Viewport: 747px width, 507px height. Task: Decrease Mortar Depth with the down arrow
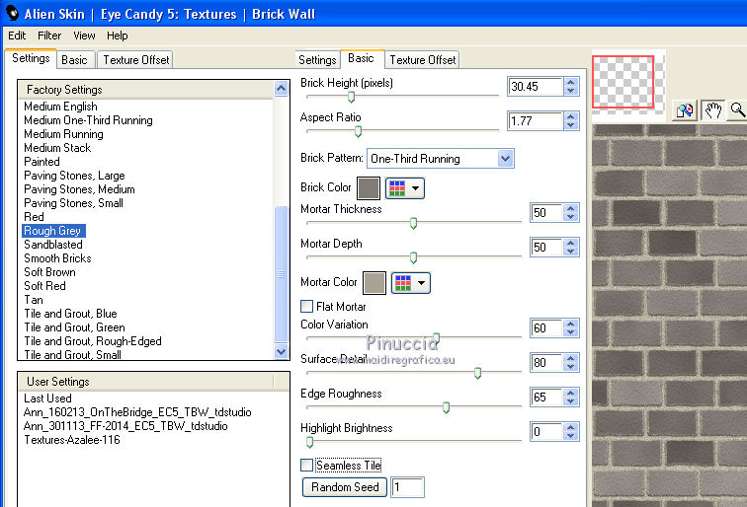tap(571, 253)
